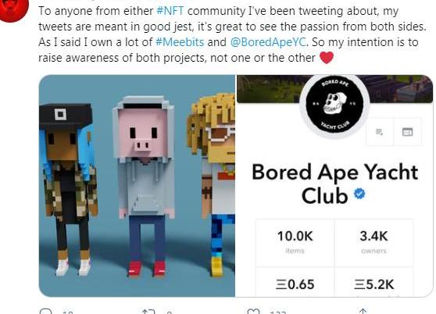Click the Bored Ape Yacht Club skull logo
The height and width of the screenshot is (314, 436).
pos(334,107)
